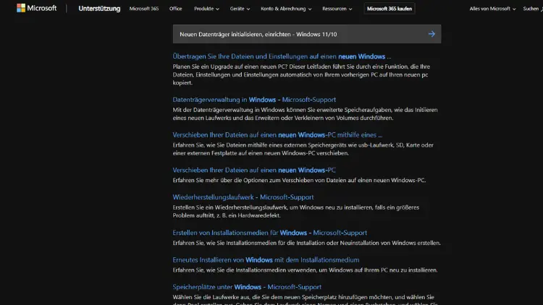This screenshot has height=305, width=543.
Task: Open the Unterstützung home link
Action: click(x=99, y=9)
